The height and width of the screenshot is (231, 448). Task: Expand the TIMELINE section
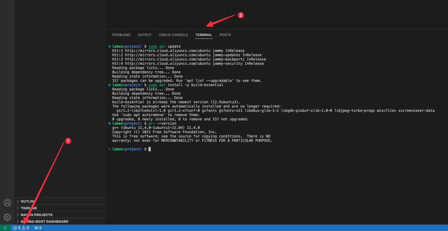pyautogui.click(x=29, y=208)
